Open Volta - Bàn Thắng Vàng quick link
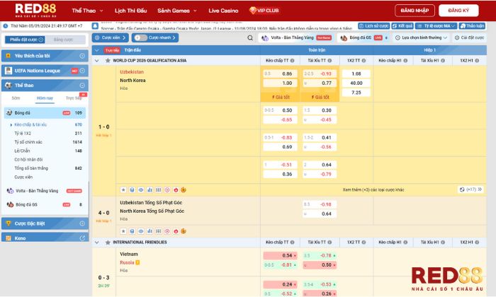496x297 pixels. point(296,37)
